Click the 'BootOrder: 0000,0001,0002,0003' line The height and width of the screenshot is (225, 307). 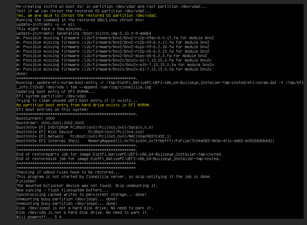tap(50, 123)
